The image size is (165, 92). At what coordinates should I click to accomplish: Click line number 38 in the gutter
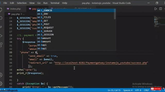(11, 70)
